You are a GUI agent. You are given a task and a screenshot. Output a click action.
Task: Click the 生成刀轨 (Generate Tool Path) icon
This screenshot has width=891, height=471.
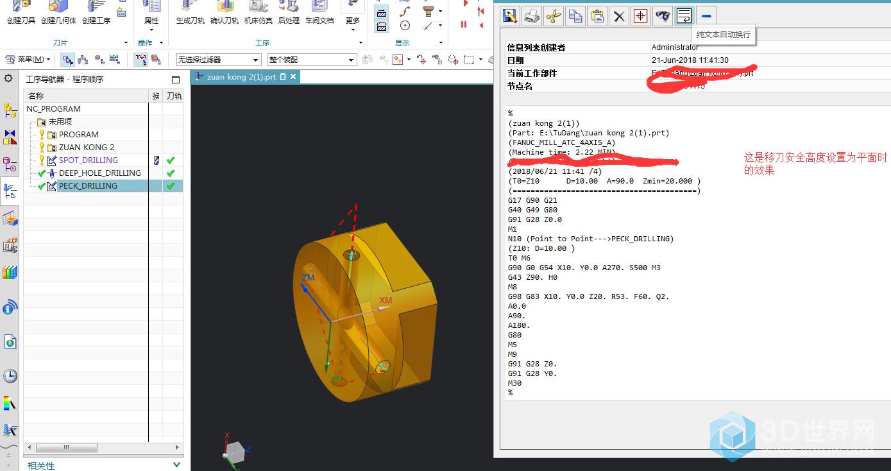click(191, 12)
